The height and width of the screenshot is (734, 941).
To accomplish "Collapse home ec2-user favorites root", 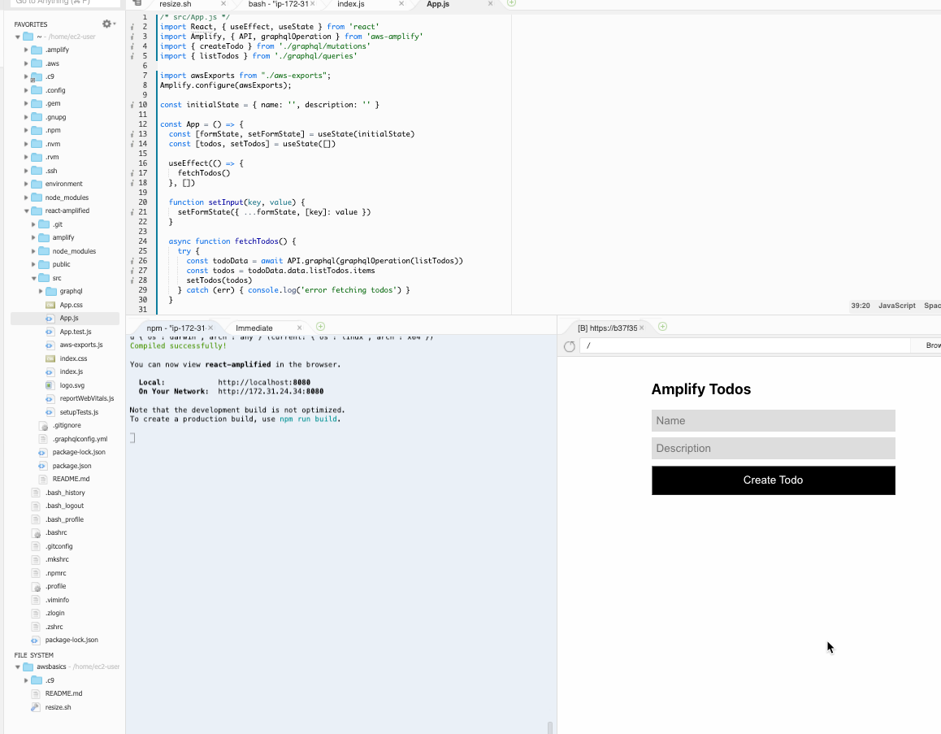I will [x=18, y=37].
